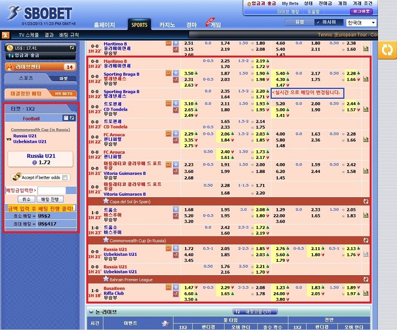397x330 pixels.
Task: Toggle favorite star for 트롬소 vs 바스루이
Action: pyautogui.click(x=176, y=209)
